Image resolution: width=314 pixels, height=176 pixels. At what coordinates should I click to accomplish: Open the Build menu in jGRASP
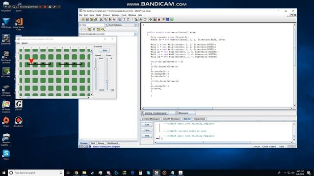pos(98,15)
